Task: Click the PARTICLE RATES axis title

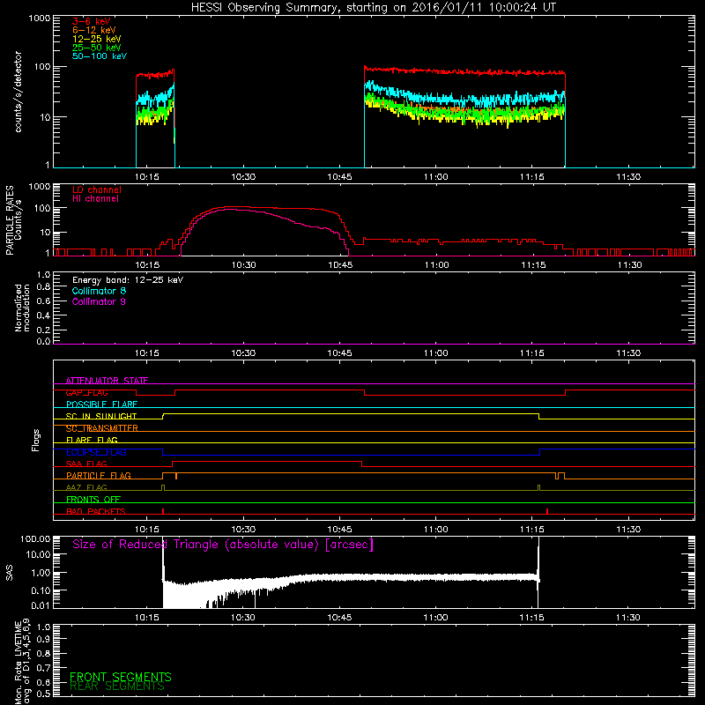Action: pos(9,220)
